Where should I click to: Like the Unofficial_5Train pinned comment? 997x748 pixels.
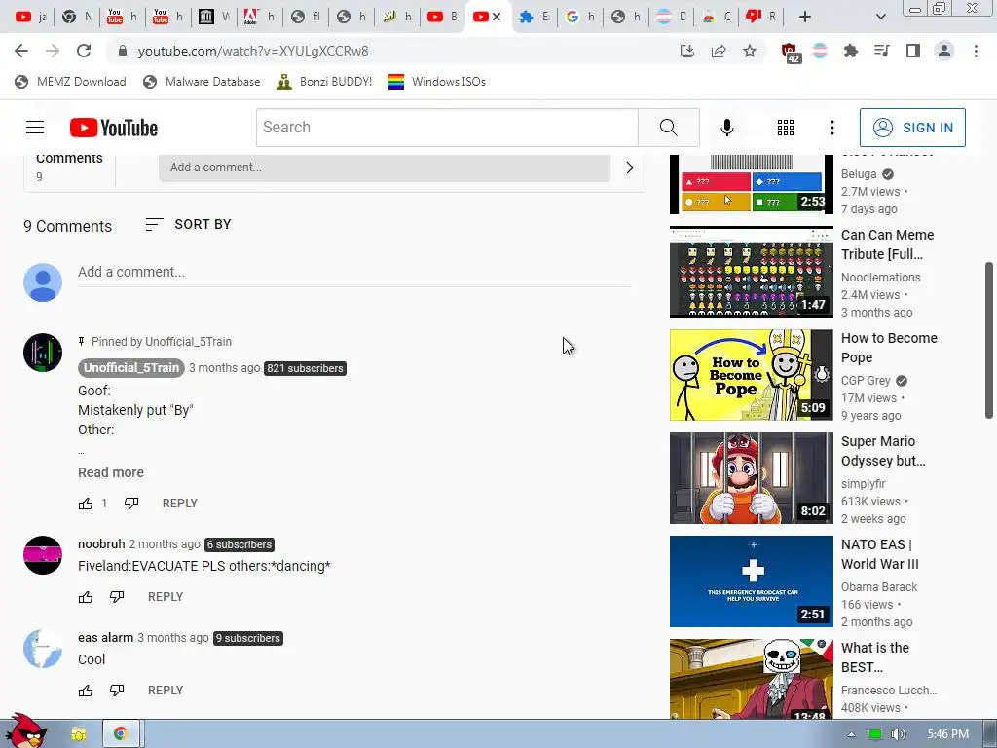(86, 504)
